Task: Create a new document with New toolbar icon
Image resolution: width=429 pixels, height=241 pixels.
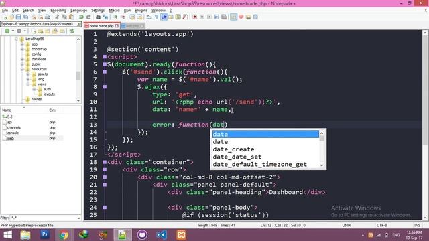Action: point(5,17)
